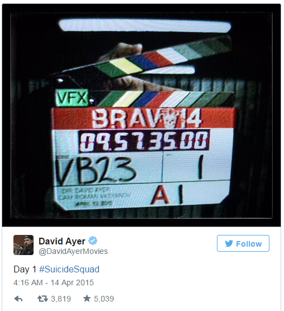Image resolution: width=284 pixels, height=311 pixels.
Task: Follow David Ayer
Action: (x=243, y=243)
